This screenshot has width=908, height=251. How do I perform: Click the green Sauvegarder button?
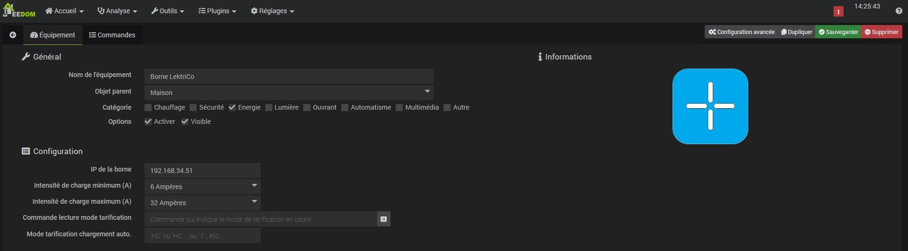pyautogui.click(x=838, y=32)
